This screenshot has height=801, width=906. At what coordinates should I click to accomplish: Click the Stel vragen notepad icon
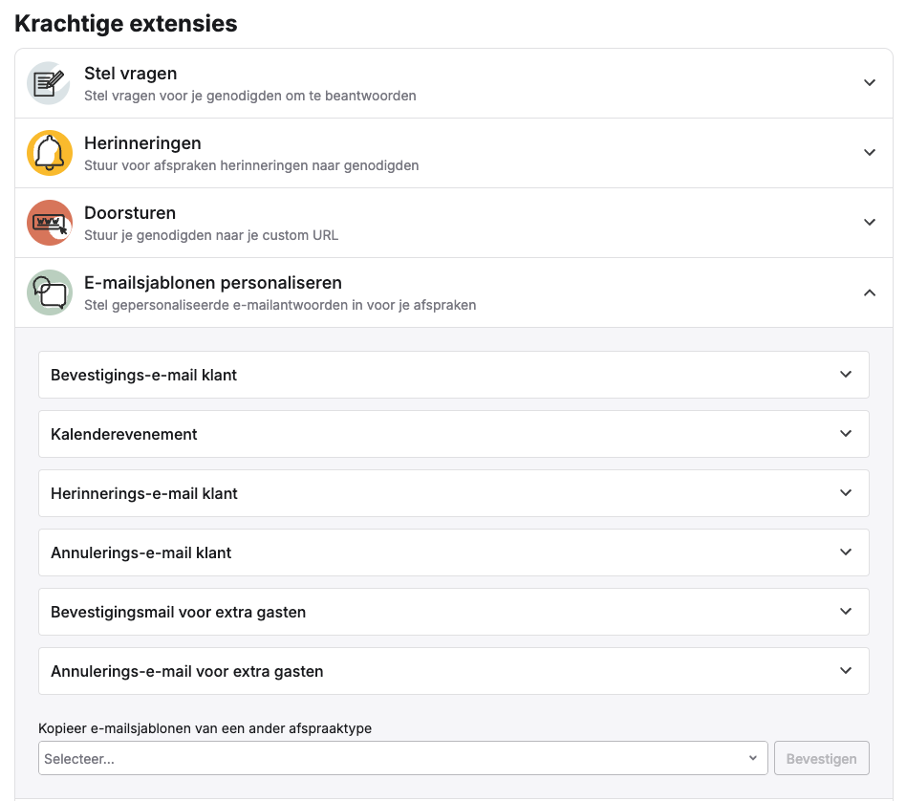49,83
